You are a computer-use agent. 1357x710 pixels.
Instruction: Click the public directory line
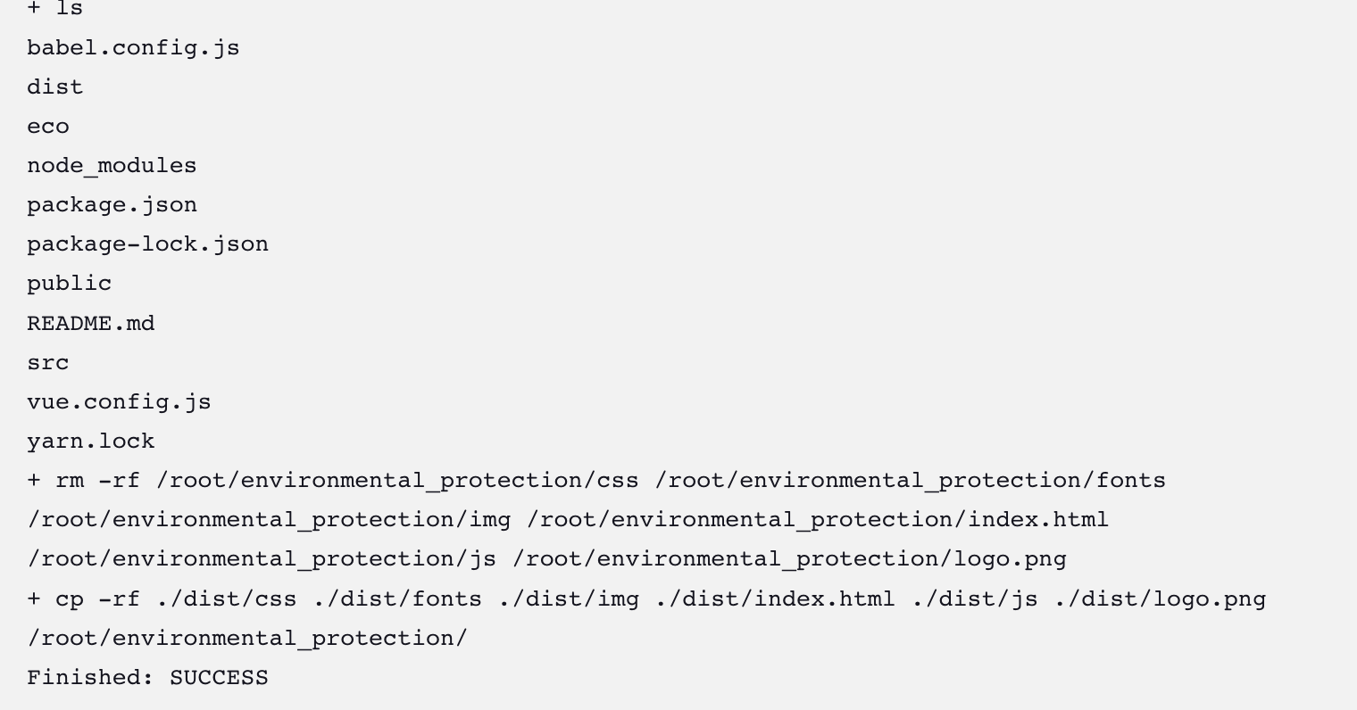coord(69,284)
